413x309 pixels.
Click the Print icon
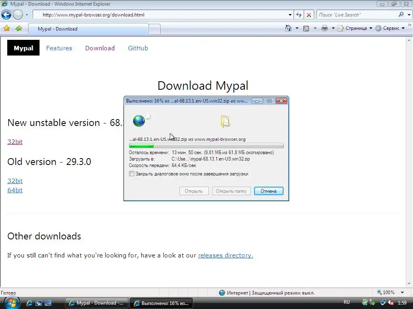tap(325, 28)
